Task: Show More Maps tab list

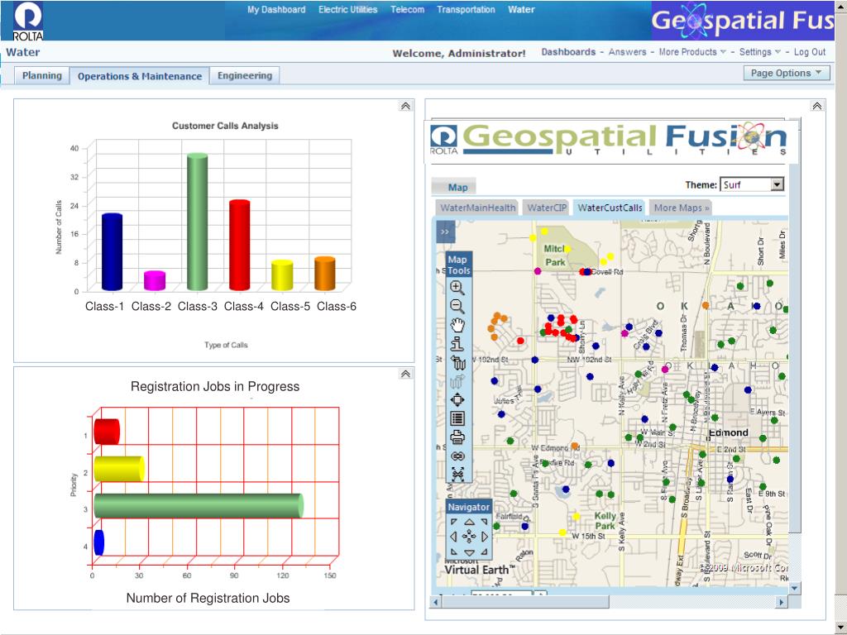Action: (682, 208)
